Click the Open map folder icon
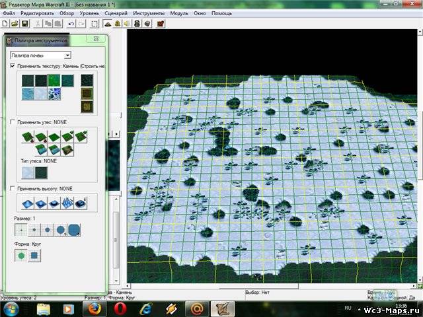 [15, 24]
